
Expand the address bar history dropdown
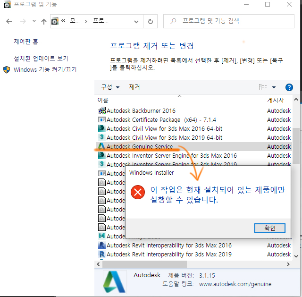pos(136,22)
